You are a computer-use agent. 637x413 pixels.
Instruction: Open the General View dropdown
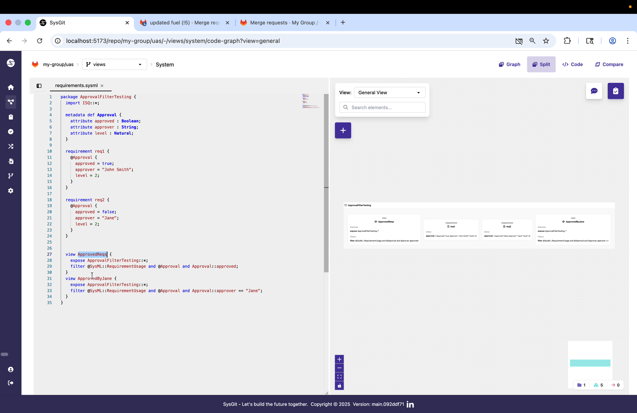click(x=389, y=92)
